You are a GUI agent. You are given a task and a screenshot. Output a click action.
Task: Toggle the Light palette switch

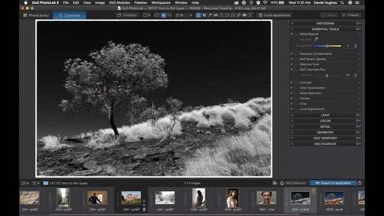[x=292, y=115]
